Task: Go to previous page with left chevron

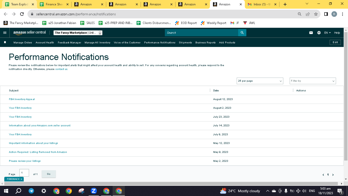Action: 323,175
